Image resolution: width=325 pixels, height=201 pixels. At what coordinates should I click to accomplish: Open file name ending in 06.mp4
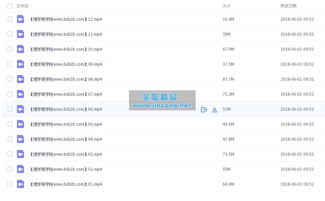[x=66, y=109]
